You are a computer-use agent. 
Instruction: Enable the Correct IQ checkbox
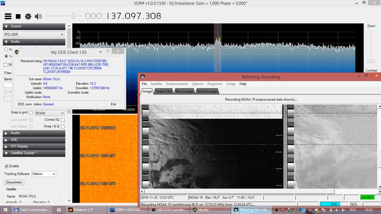63,120
